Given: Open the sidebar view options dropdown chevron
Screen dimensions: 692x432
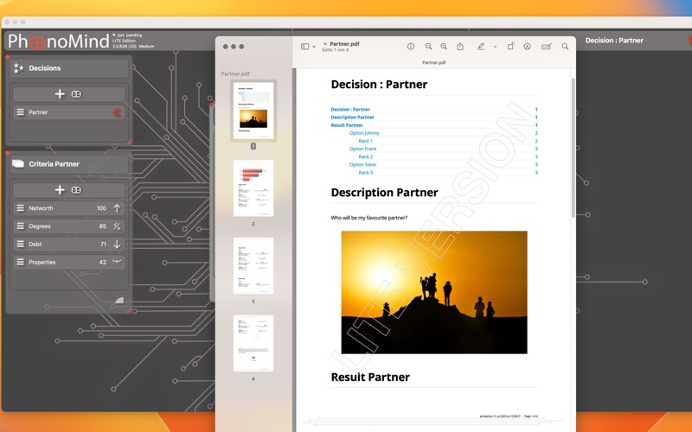Looking at the screenshot, I should 314,47.
